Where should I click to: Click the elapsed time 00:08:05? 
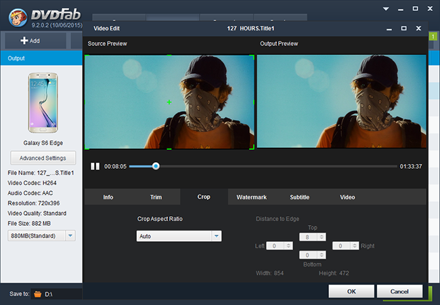(x=115, y=167)
